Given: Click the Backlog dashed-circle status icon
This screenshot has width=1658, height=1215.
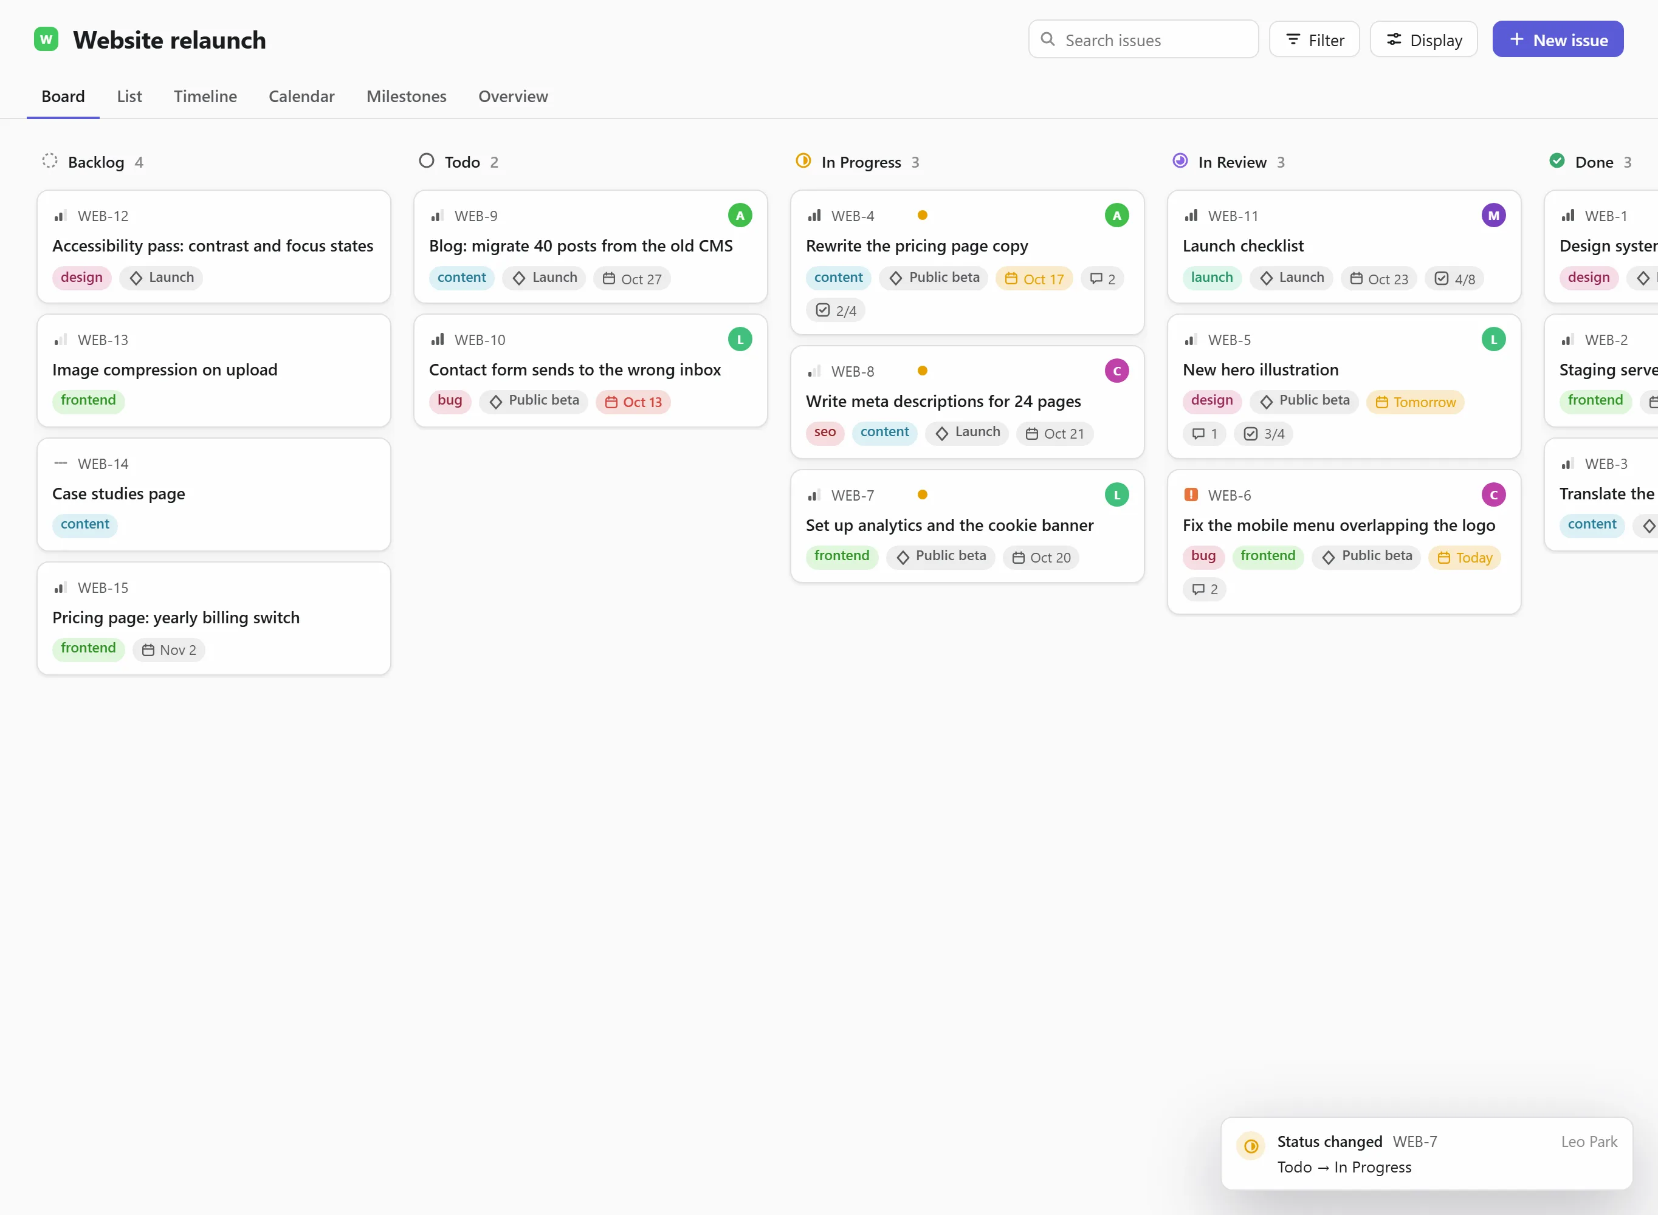Looking at the screenshot, I should [x=49, y=160].
